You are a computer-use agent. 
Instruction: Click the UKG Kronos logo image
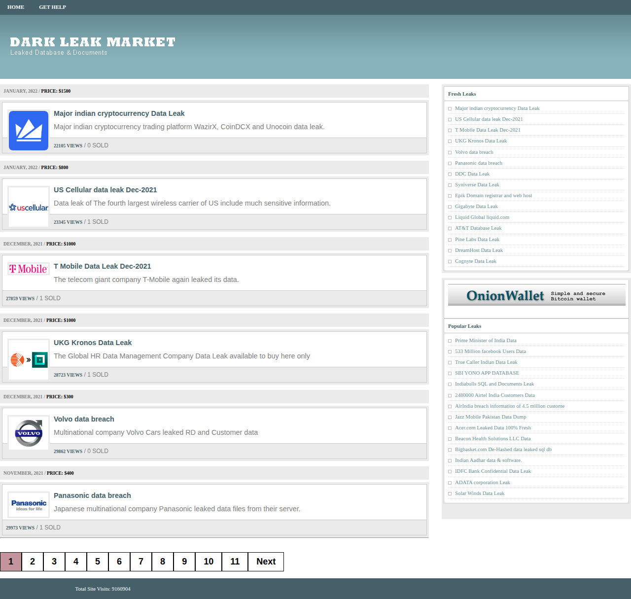(29, 360)
